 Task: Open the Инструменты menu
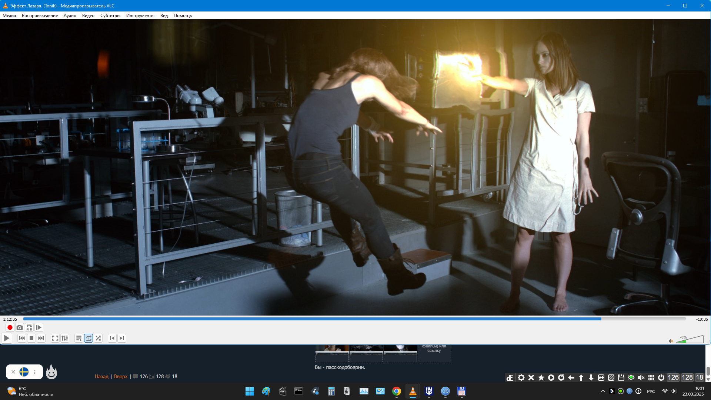click(x=140, y=16)
